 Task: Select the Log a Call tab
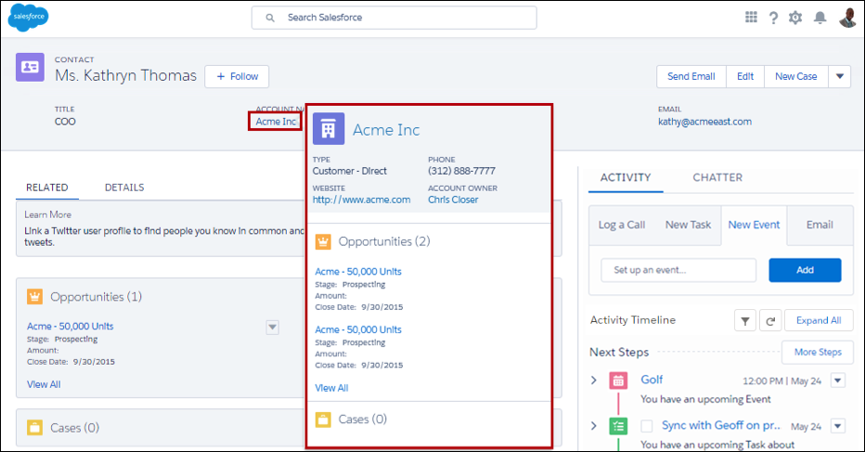click(x=622, y=226)
